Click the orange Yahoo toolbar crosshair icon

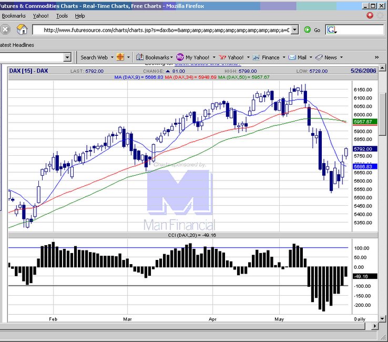pos(120,57)
